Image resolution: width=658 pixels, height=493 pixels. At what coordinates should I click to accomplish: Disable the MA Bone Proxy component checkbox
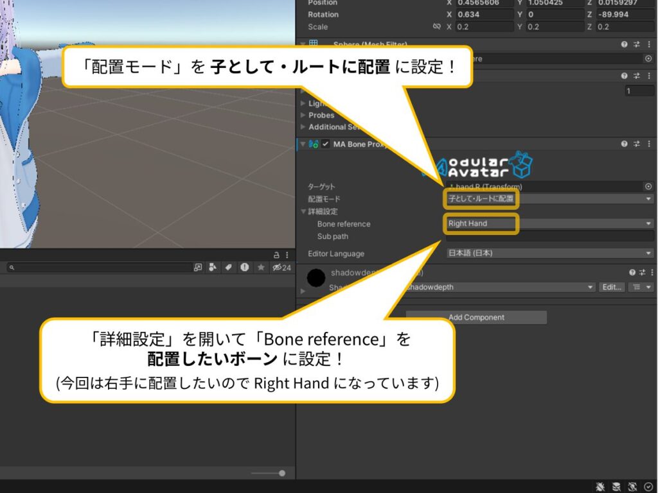pos(326,144)
